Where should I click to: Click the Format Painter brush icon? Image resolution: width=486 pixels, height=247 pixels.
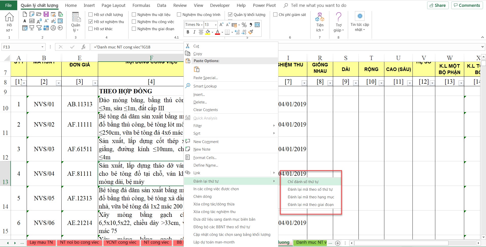(251, 32)
